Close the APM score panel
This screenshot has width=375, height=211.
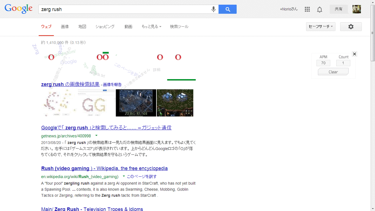tap(354, 54)
